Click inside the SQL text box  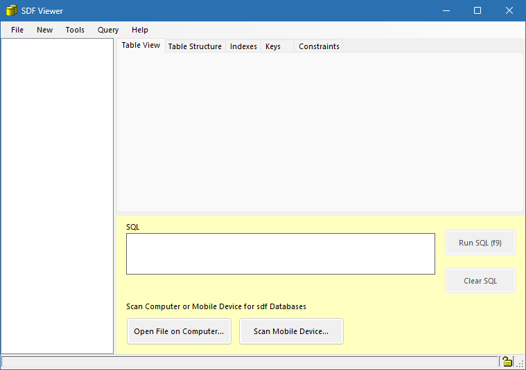(280, 254)
